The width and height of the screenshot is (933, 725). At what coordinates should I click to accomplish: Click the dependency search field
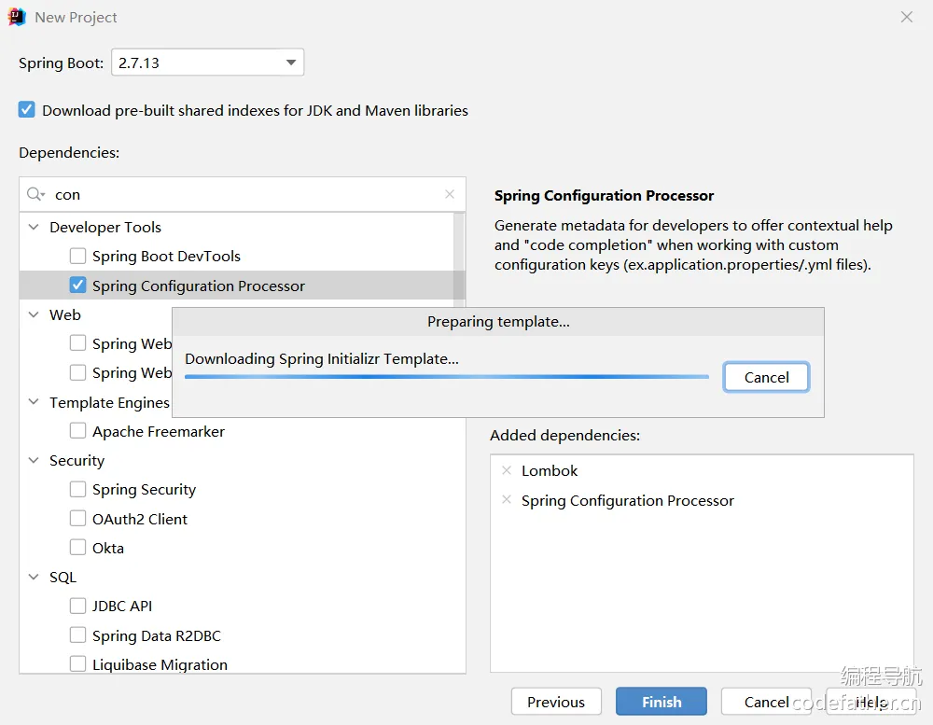[x=243, y=194]
